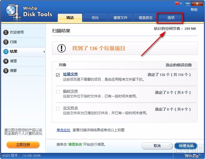
Task: Click the 对象 column header
Action: click(62, 65)
